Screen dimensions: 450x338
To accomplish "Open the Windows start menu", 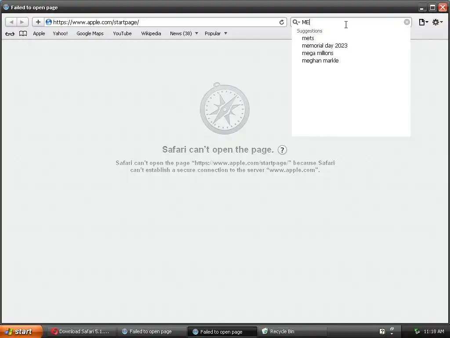I will pyautogui.click(x=21, y=331).
